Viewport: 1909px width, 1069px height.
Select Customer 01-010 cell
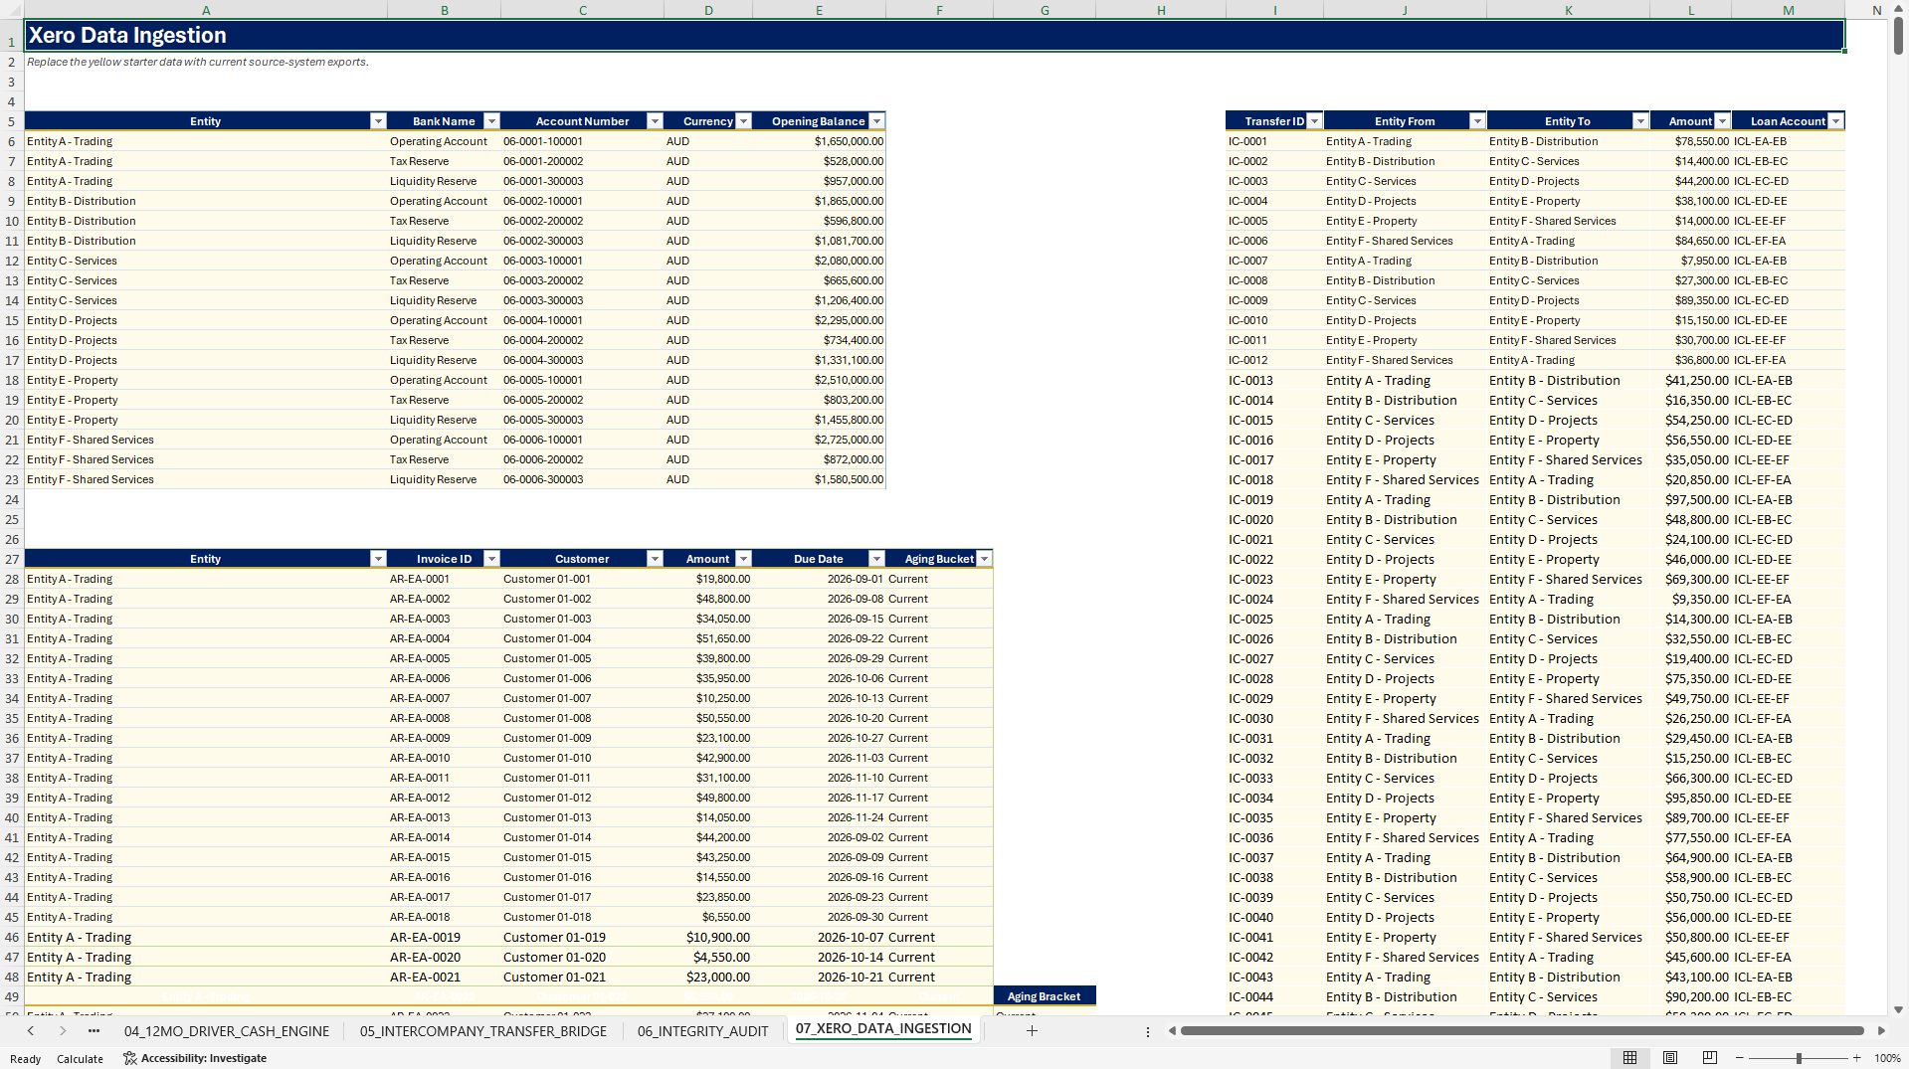582,758
